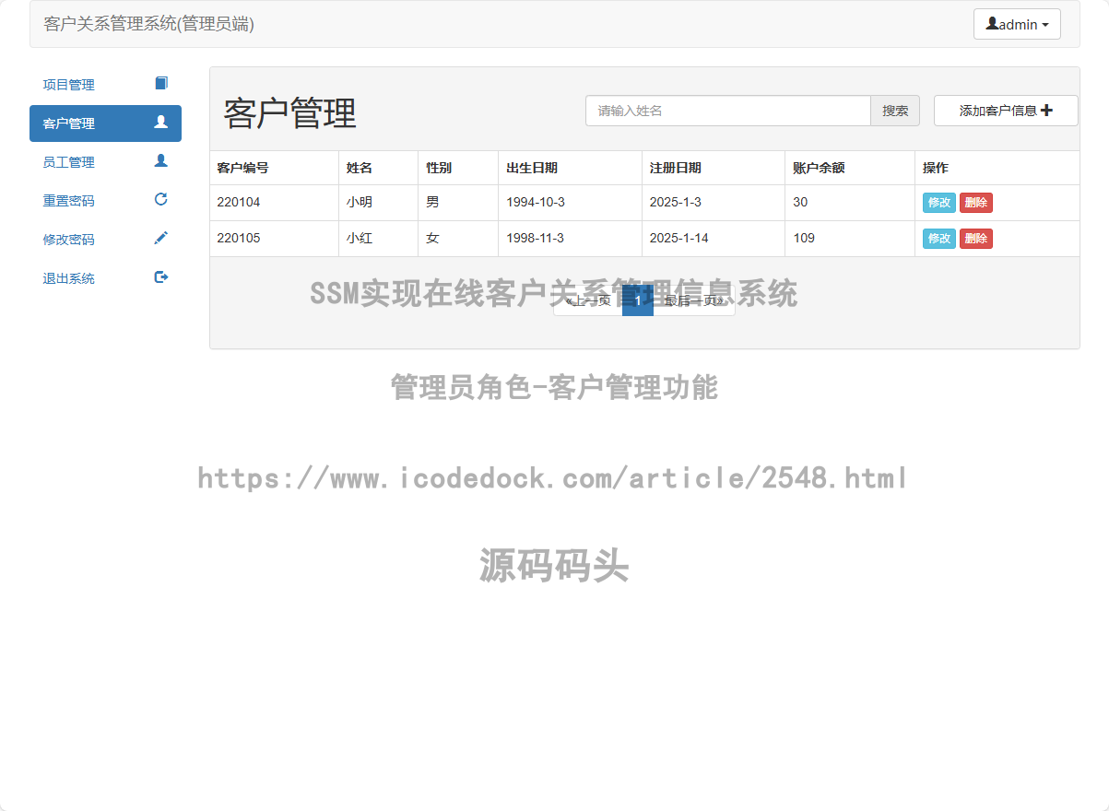Click the 添加客户信息 button
The width and height of the screenshot is (1109, 811).
pos(1006,111)
